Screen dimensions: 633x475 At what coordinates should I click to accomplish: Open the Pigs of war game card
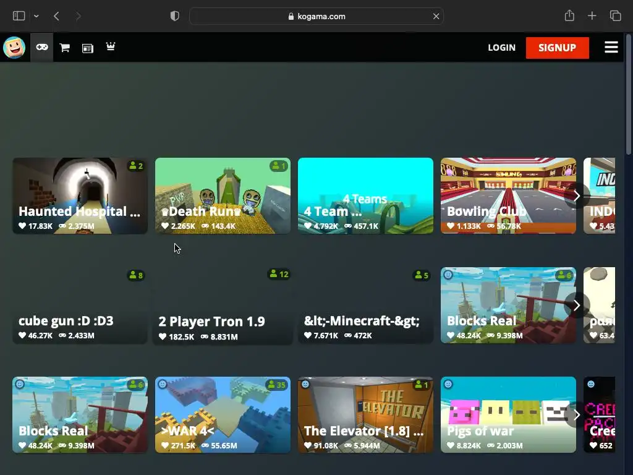[x=508, y=415]
